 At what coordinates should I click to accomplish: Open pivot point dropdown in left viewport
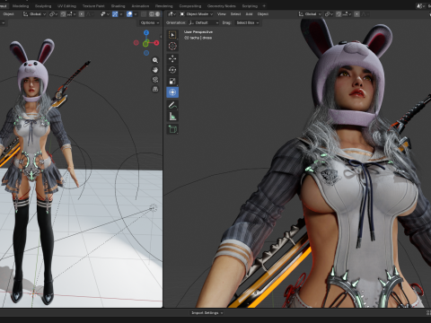[x=54, y=14]
